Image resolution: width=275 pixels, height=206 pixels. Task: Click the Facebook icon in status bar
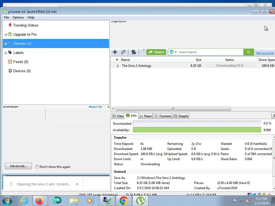point(249,194)
